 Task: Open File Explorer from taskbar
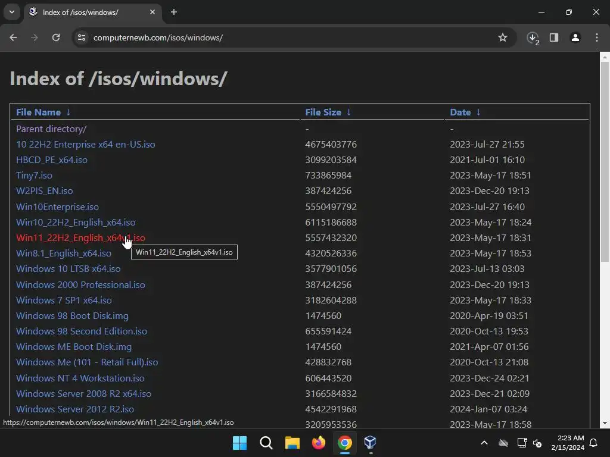click(x=292, y=443)
